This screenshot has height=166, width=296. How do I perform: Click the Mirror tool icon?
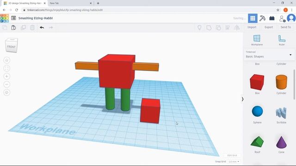(x=237, y=28)
